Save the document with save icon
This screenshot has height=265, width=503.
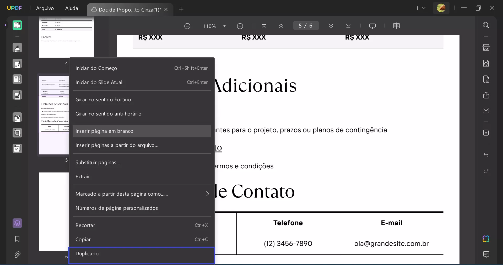click(x=486, y=133)
